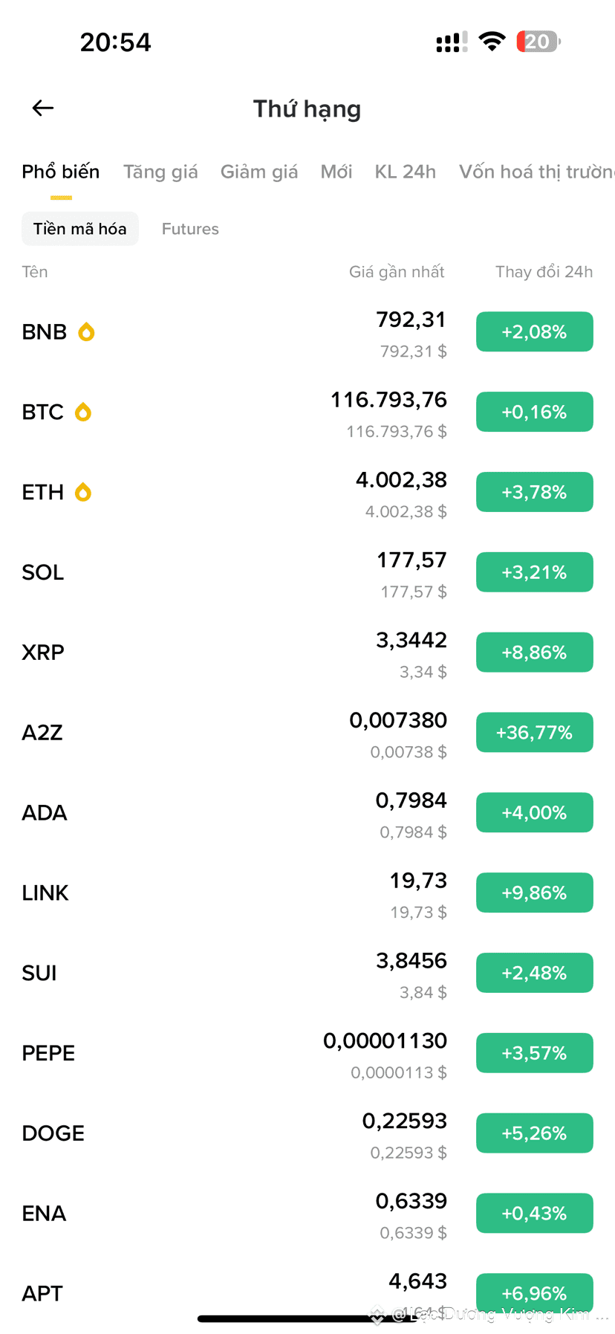
Task: Switch to the Futures filter
Action: pos(190,229)
